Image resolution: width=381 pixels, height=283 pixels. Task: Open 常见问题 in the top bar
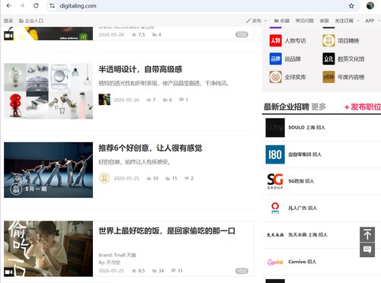(305, 21)
